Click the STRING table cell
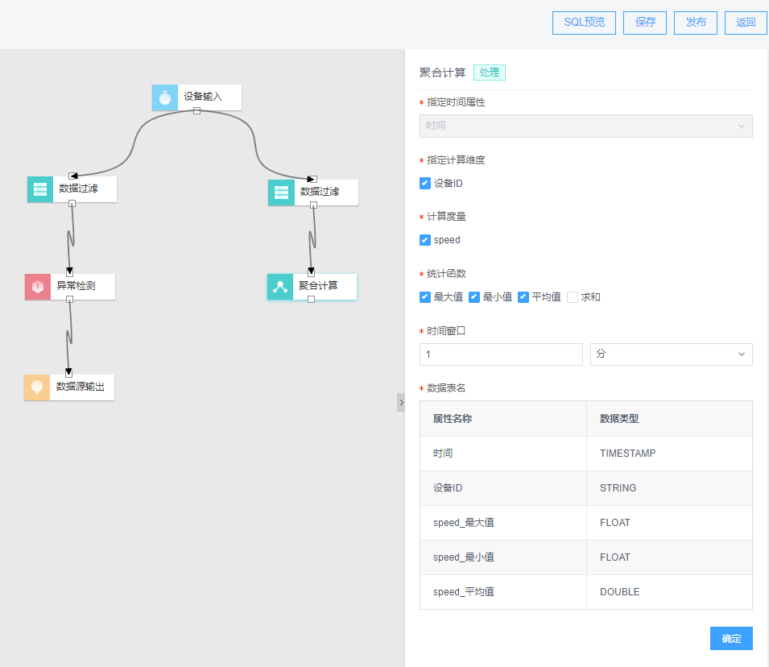This screenshot has height=667, width=769. [x=669, y=488]
